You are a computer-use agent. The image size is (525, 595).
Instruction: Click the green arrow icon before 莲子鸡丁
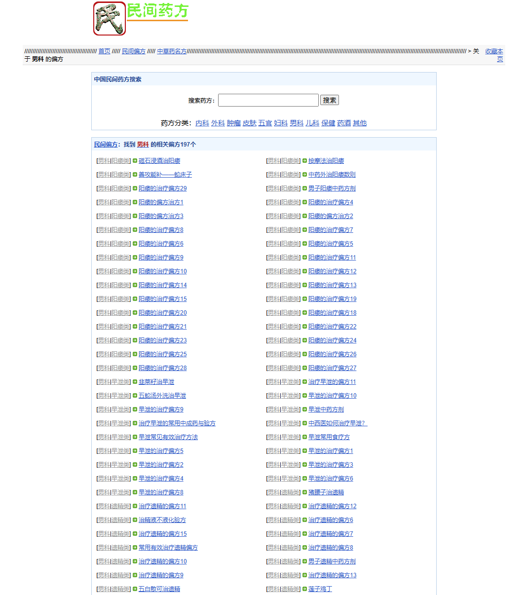[x=305, y=589]
